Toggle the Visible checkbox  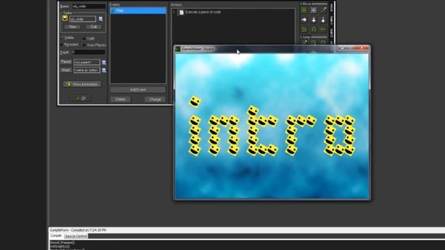(62, 37)
